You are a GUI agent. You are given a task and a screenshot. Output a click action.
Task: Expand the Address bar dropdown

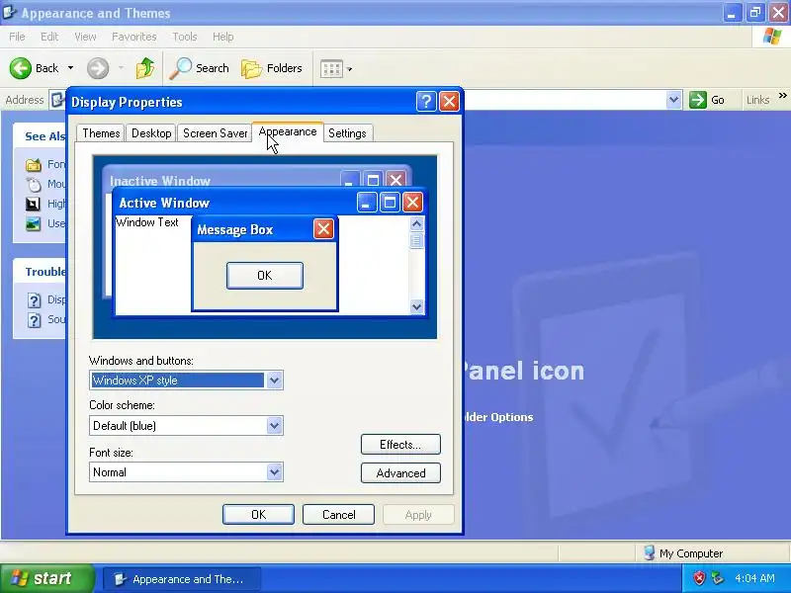click(x=673, y=100)
